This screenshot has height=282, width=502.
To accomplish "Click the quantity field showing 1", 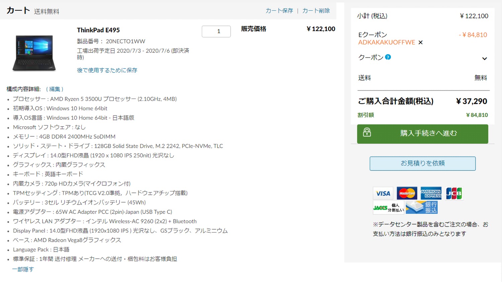I will (216, 31).
